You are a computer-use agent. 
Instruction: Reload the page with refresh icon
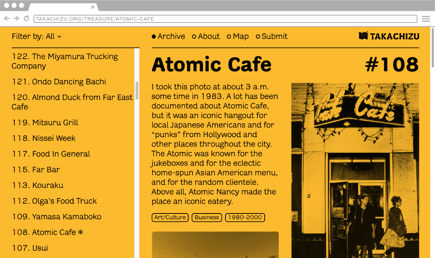(x=26, y=18)
